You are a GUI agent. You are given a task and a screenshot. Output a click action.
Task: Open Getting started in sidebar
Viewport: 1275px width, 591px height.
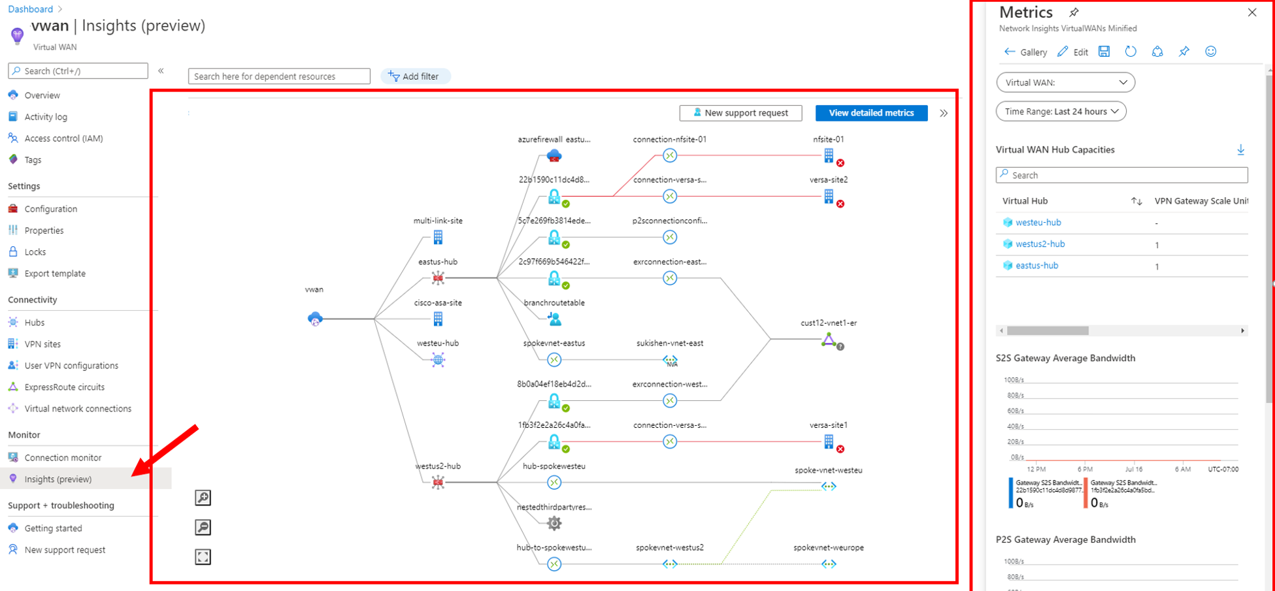[53, 528]
